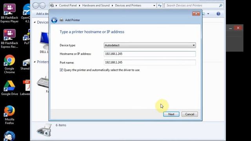Viewport: 251px width, 141px height.
Task: Click the arrow after Hardware and Sound
Action: pyautogui.click(x=113, y=5)
